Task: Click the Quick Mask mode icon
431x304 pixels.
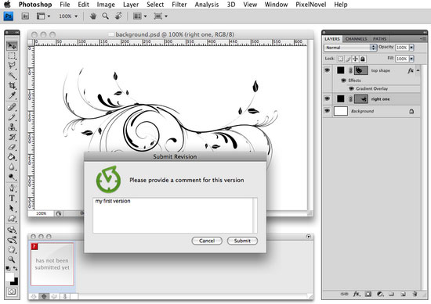Action: click(x=12, y=291)
